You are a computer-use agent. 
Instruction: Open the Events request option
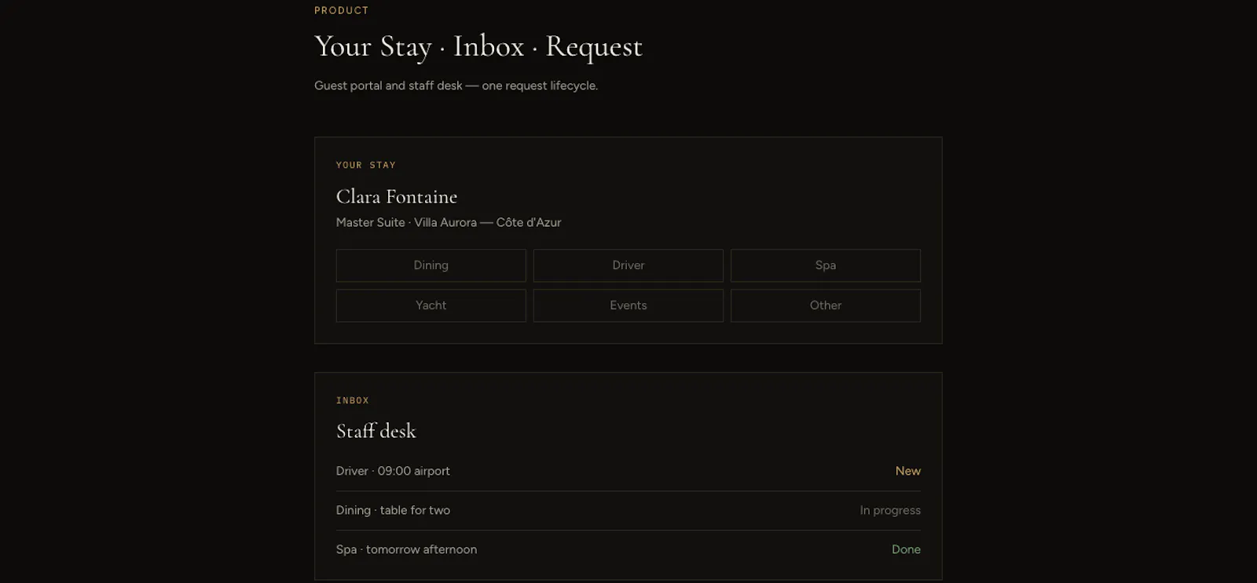pos(628,305)
